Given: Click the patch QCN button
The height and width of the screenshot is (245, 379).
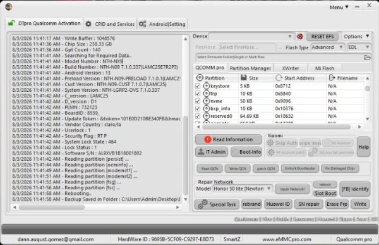Looking at the screenshot, I should [266, 168].
